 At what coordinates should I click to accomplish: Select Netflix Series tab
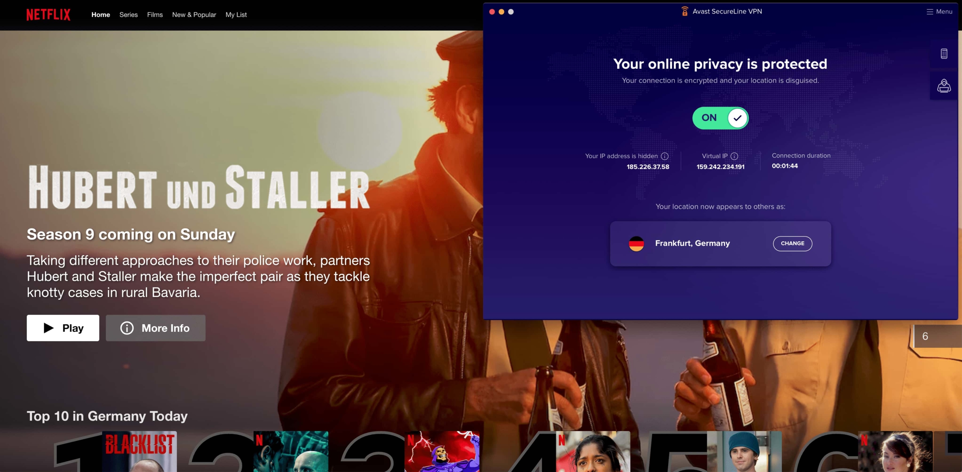(128, 15)
